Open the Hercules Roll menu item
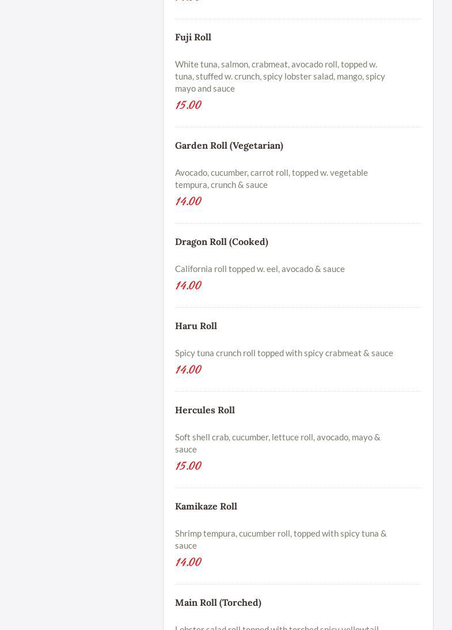 click(x=204, y=410)
